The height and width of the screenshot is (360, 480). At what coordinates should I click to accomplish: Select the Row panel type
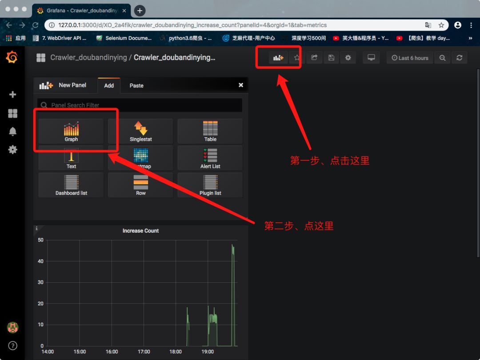[140, 185]
